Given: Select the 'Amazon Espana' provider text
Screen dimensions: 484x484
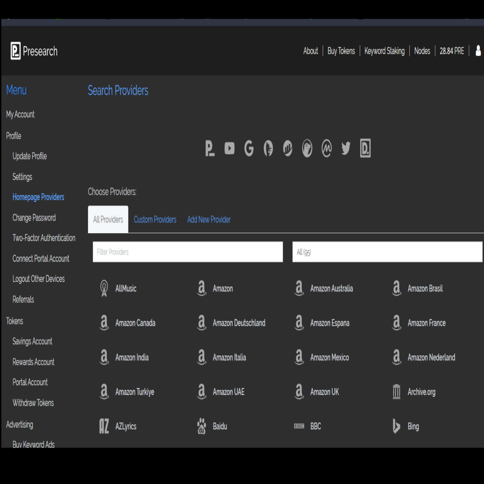Looking at the screenshot, I should (x=330, y=323).
